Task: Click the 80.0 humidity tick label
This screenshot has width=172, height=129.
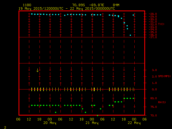Action: point(153,98)
